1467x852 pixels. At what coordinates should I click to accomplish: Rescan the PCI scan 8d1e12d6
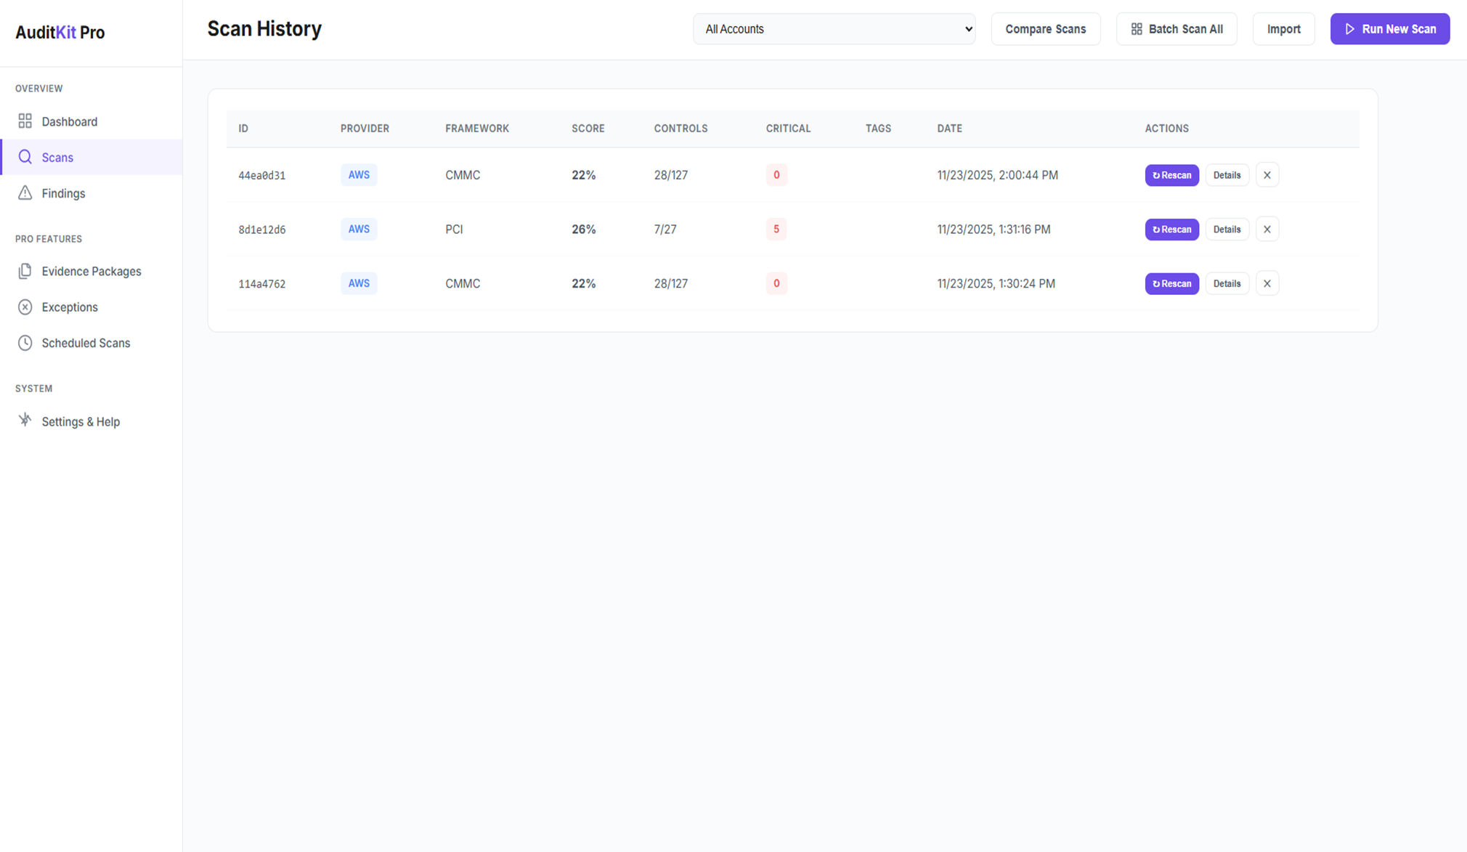pyautogui.click(x=1171, y=230)
